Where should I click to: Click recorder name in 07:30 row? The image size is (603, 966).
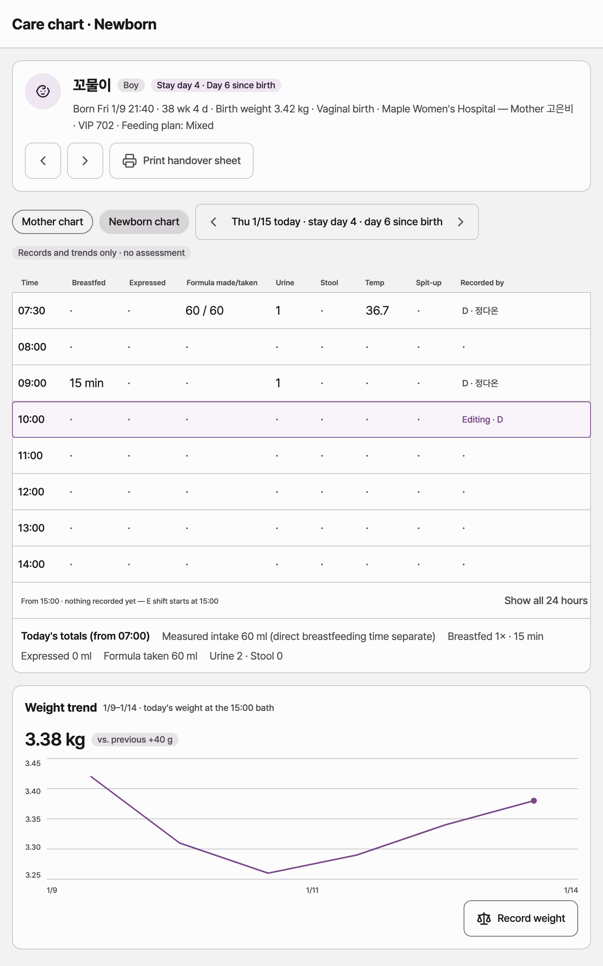(x=480, y=311)
